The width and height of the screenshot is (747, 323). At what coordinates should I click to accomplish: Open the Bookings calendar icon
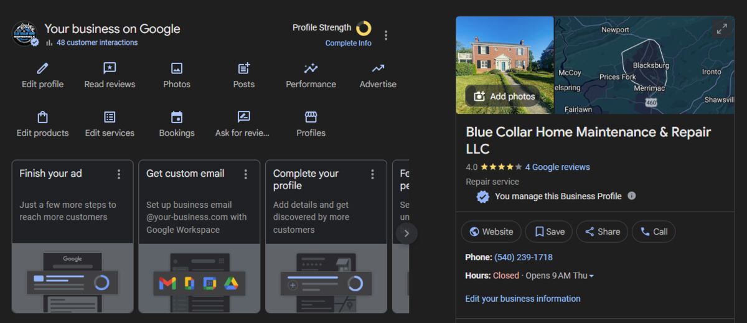[x=177, y=117]
